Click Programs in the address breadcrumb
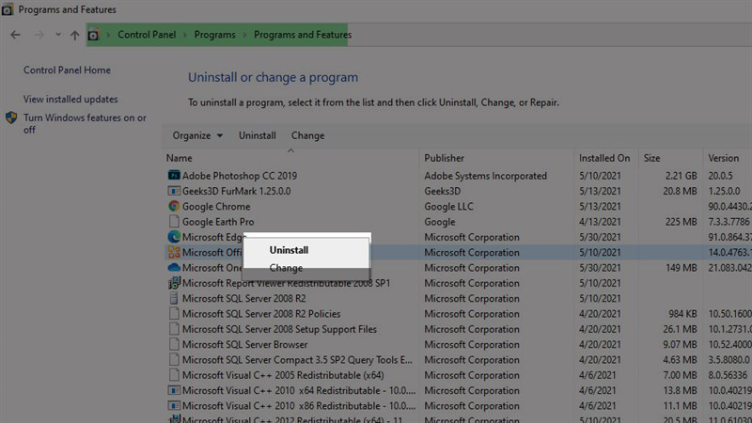 (x=215, y=36)
